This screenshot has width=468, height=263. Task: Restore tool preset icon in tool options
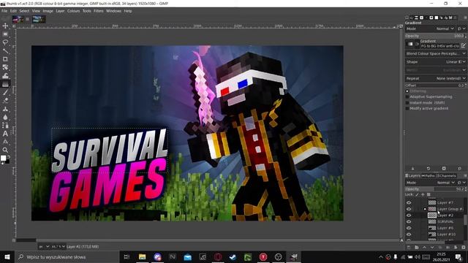click(429, 169)
